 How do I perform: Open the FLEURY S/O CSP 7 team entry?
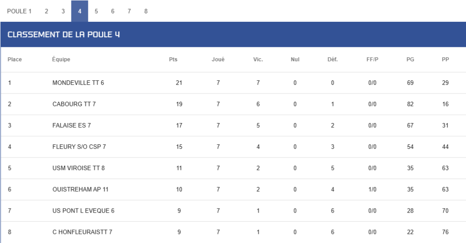79,147
